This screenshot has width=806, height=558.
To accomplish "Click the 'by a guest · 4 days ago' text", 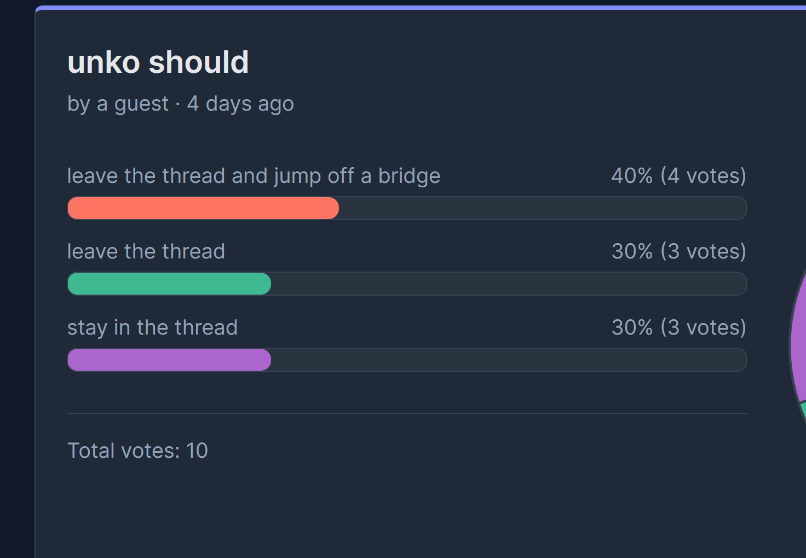I will point(181,104).
